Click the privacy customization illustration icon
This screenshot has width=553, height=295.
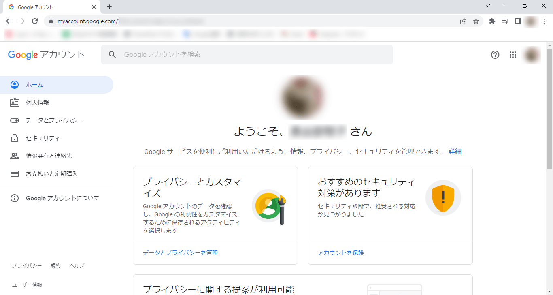[270, 207]
